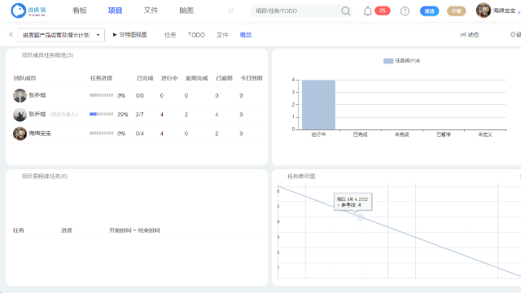The height and width of the screenshot is (293, 521).
Task: Click the 已逾期 column header
Action: 225,78
